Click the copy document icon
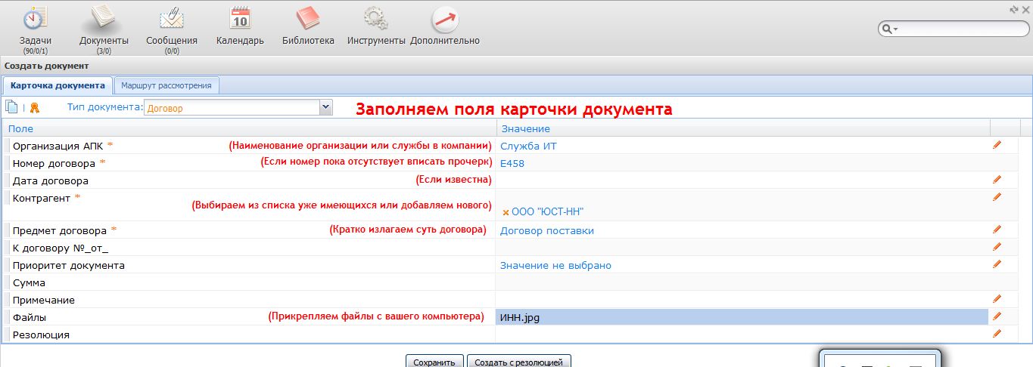The image size is (1033, 367). click(11, 107)
